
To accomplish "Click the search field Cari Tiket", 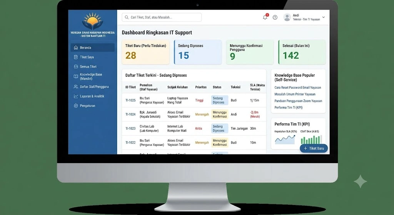I will (x=162, y=17).
